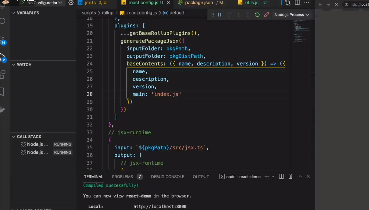369x210 pixels.
Task: Switch to the DEBUG CONSOLE panel tab
Action: pyautogui.click(x=168, y=176)
